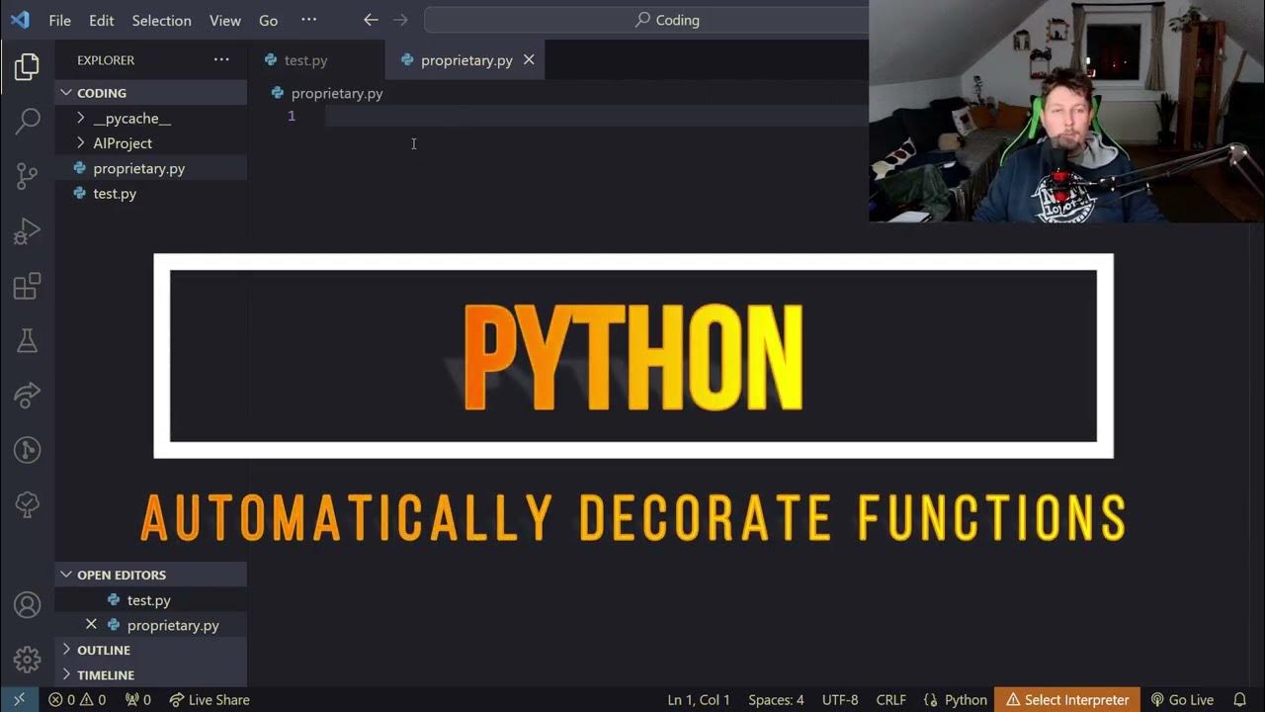This screenshot has width=1265, height=712.
Task: Select test.py under Open Editors
Action: coord(150,600)
